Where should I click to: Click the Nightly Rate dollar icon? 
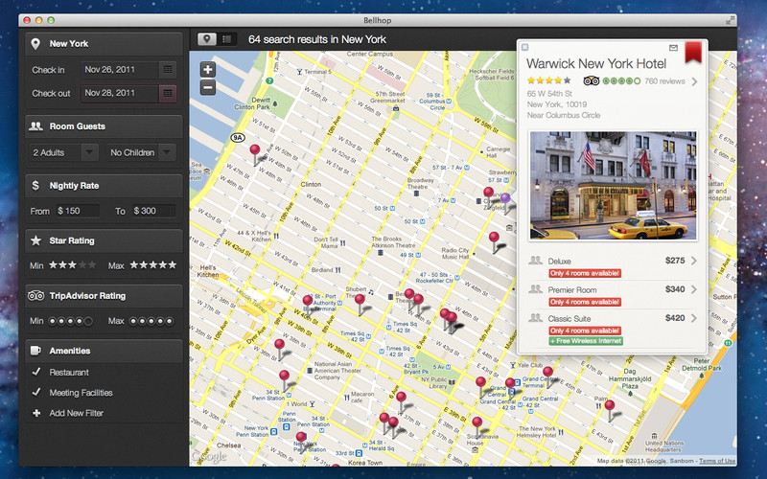(35, 185)
